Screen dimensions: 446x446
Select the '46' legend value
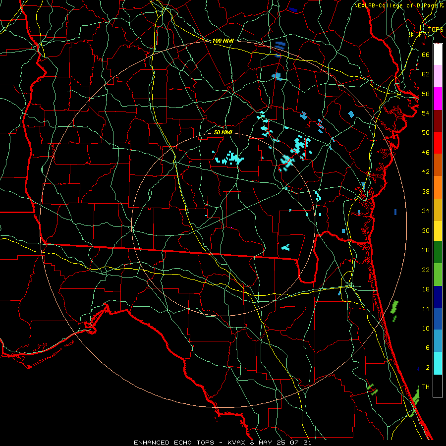426,153
